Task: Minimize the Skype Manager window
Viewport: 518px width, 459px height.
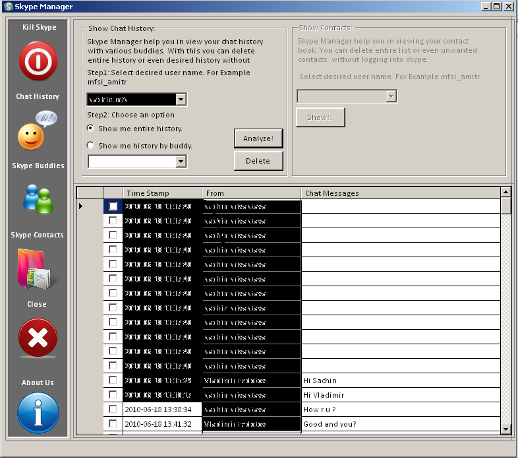Action: [x=486, y=7]
